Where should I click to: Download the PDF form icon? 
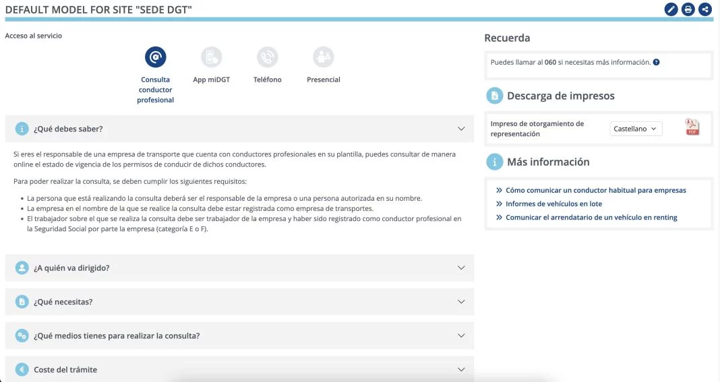pos(692,127)
